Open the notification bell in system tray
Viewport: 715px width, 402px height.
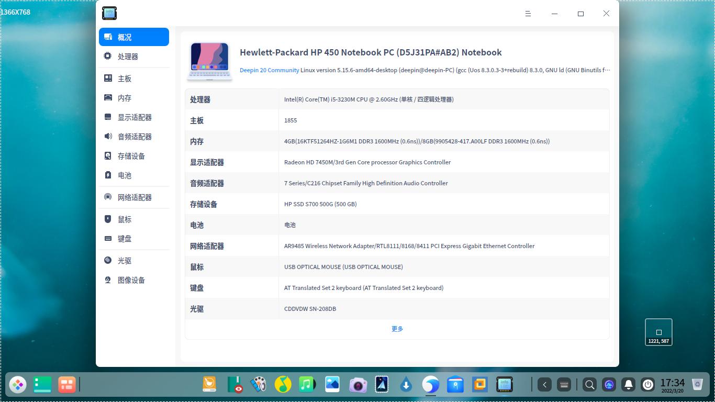628,384
